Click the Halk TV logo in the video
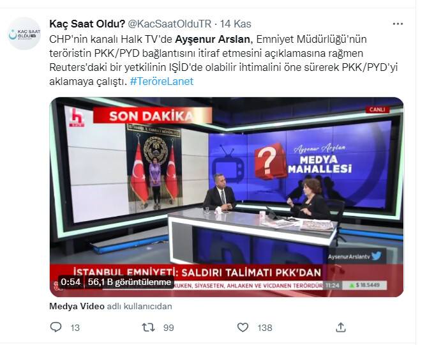The height and width of the screenshot is (345, 427). click(77, 118)
